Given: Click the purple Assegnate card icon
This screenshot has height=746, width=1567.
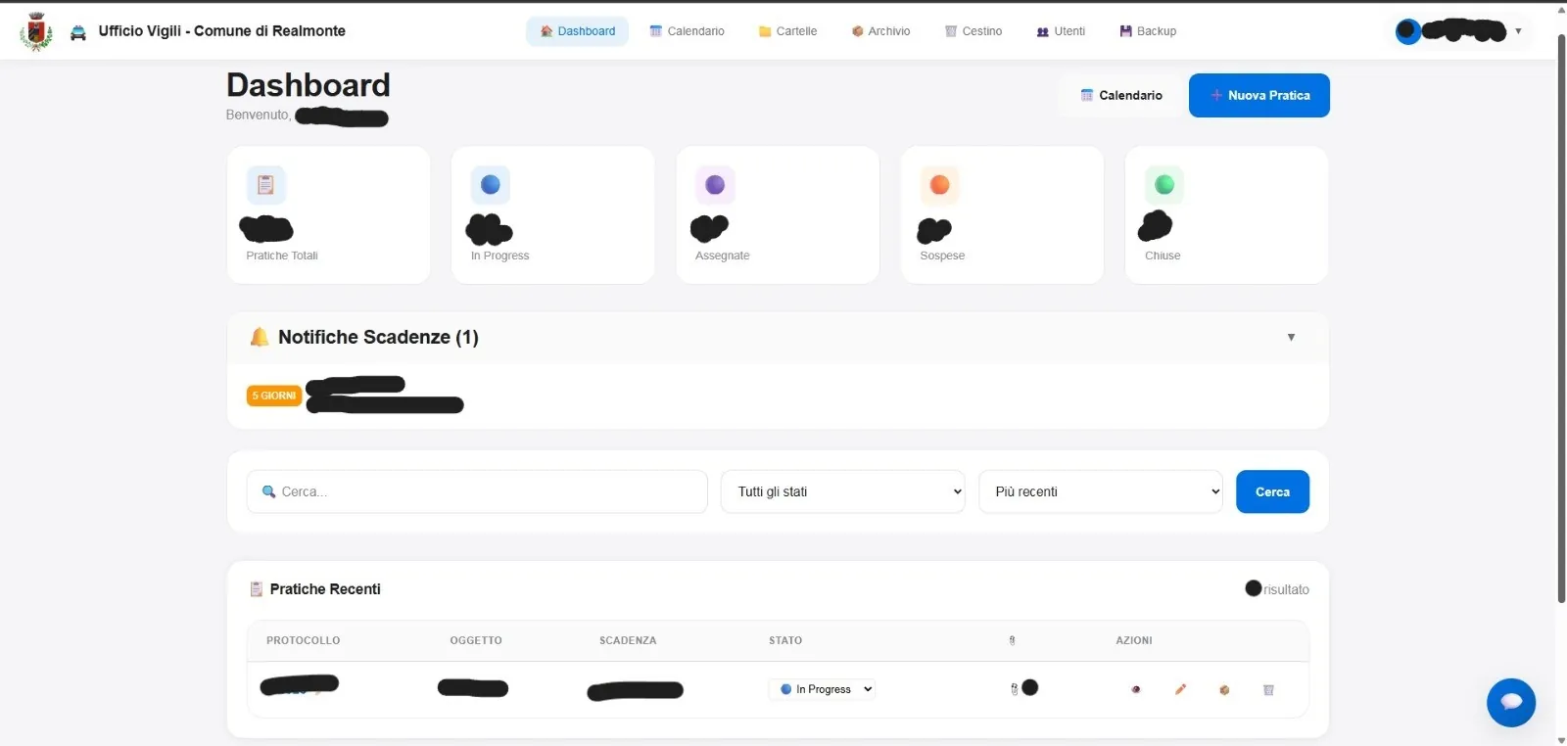Looking at the screenshot, I should [715, 184].
